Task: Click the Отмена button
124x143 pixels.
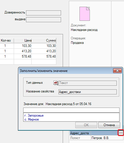Action: coord(109,125)
